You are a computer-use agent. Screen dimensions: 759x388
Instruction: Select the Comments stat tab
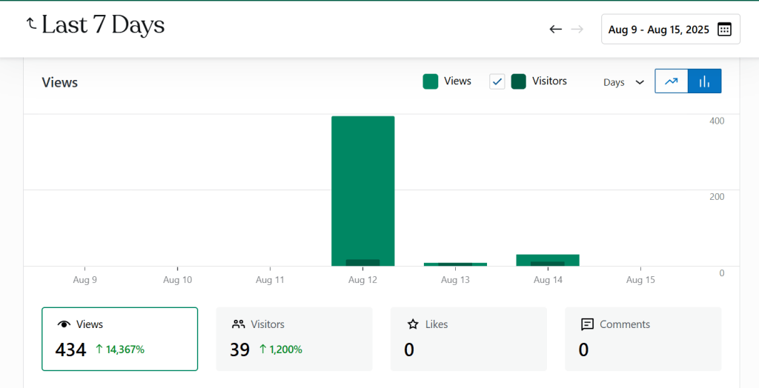point(643,339)
